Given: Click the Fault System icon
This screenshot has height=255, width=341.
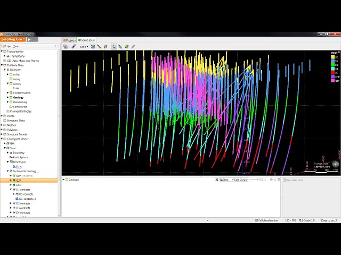Looking at the screenshot, I should coord(11,157).
